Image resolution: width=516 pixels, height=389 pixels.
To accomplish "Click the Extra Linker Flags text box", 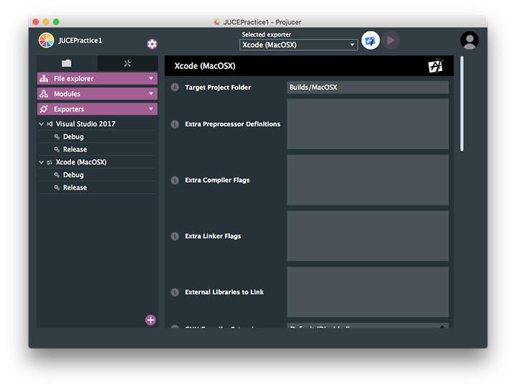I will (x=368, y=236).
